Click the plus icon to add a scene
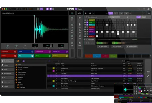 [x=130, y=13]
